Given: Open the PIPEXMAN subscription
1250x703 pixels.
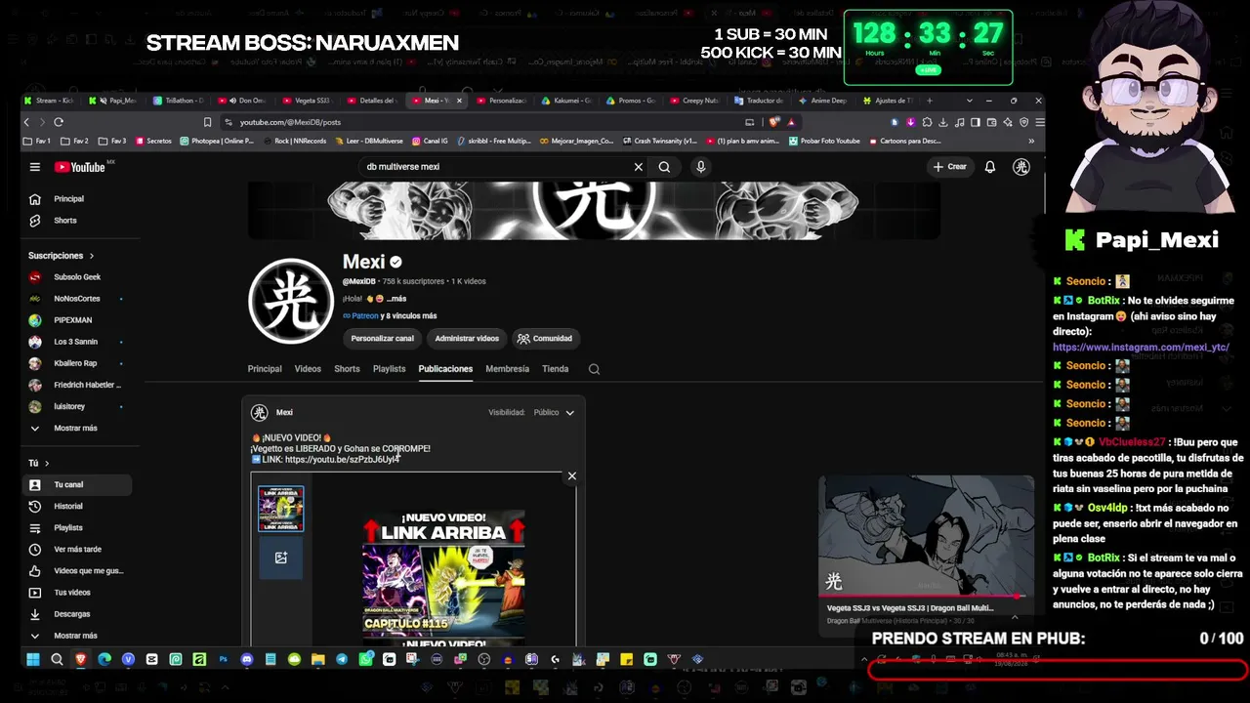Looking at the screenshot, I should click(78, 320).
